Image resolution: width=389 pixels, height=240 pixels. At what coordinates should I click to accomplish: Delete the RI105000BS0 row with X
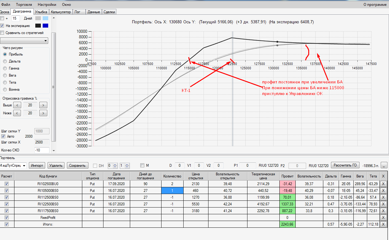tap(383, 191)
